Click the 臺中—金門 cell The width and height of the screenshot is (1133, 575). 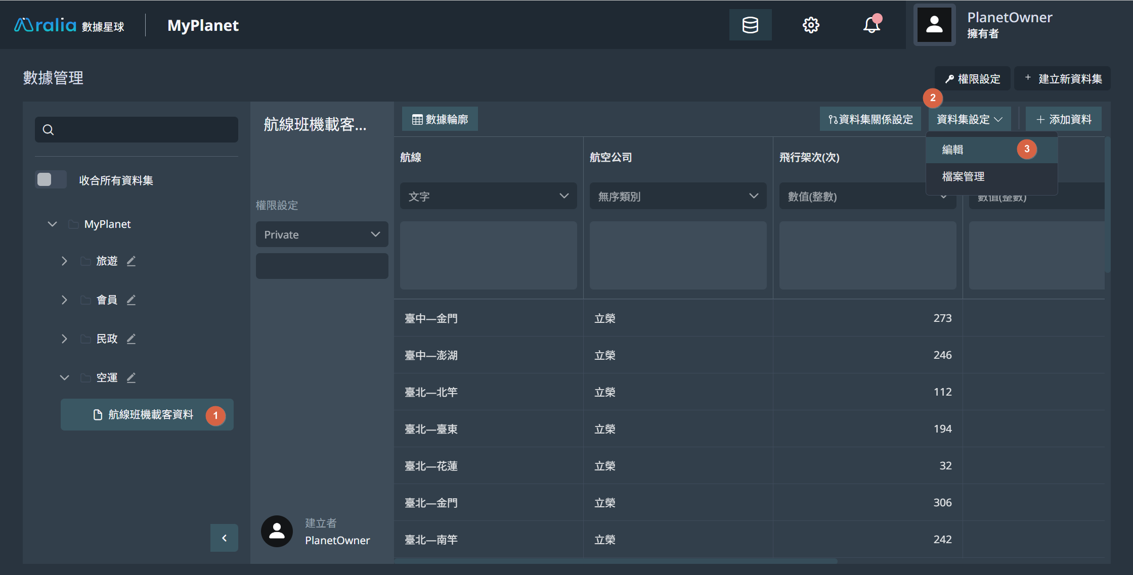[x=488, y=318]
